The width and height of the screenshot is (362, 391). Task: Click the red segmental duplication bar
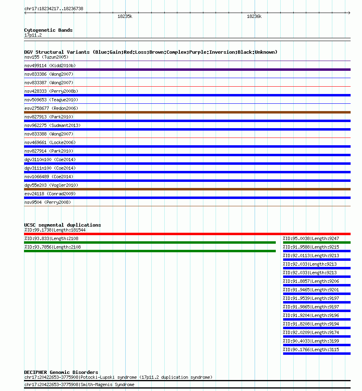point(187,234)
